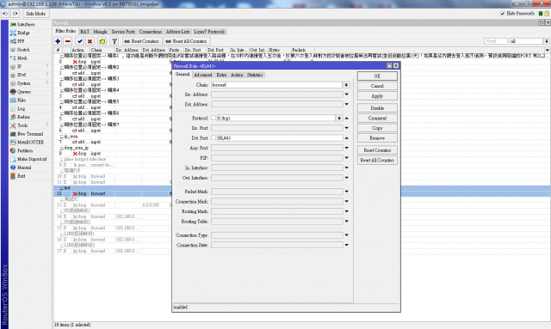The image size is (551, 329).
Task: Click the Add new rule plus icon
Action: pos(58,41)
